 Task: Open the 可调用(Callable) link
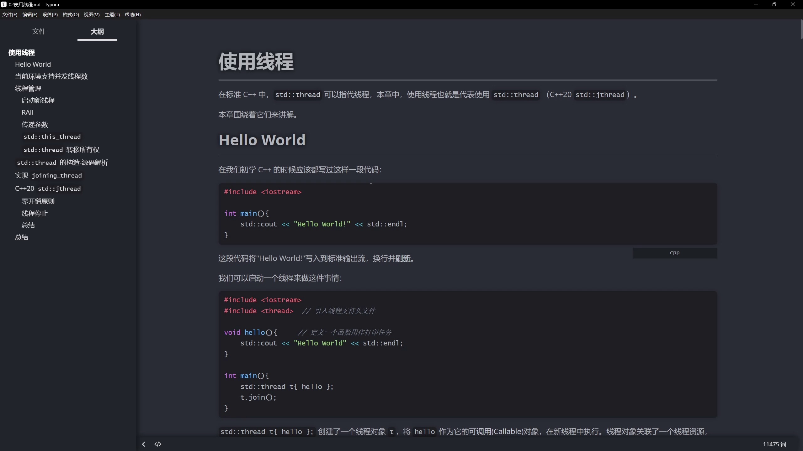point(496,432)
